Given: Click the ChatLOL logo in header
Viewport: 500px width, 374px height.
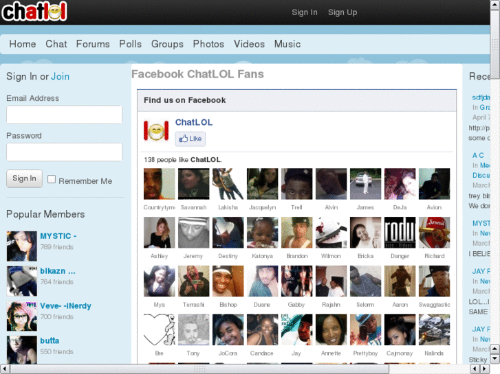Looking at the screenshot, I should click(x=34, y=12).
